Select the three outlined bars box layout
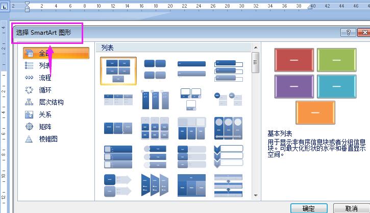This screenshot has height=213, width=370. pyautogui.click(x=229, y=71)
